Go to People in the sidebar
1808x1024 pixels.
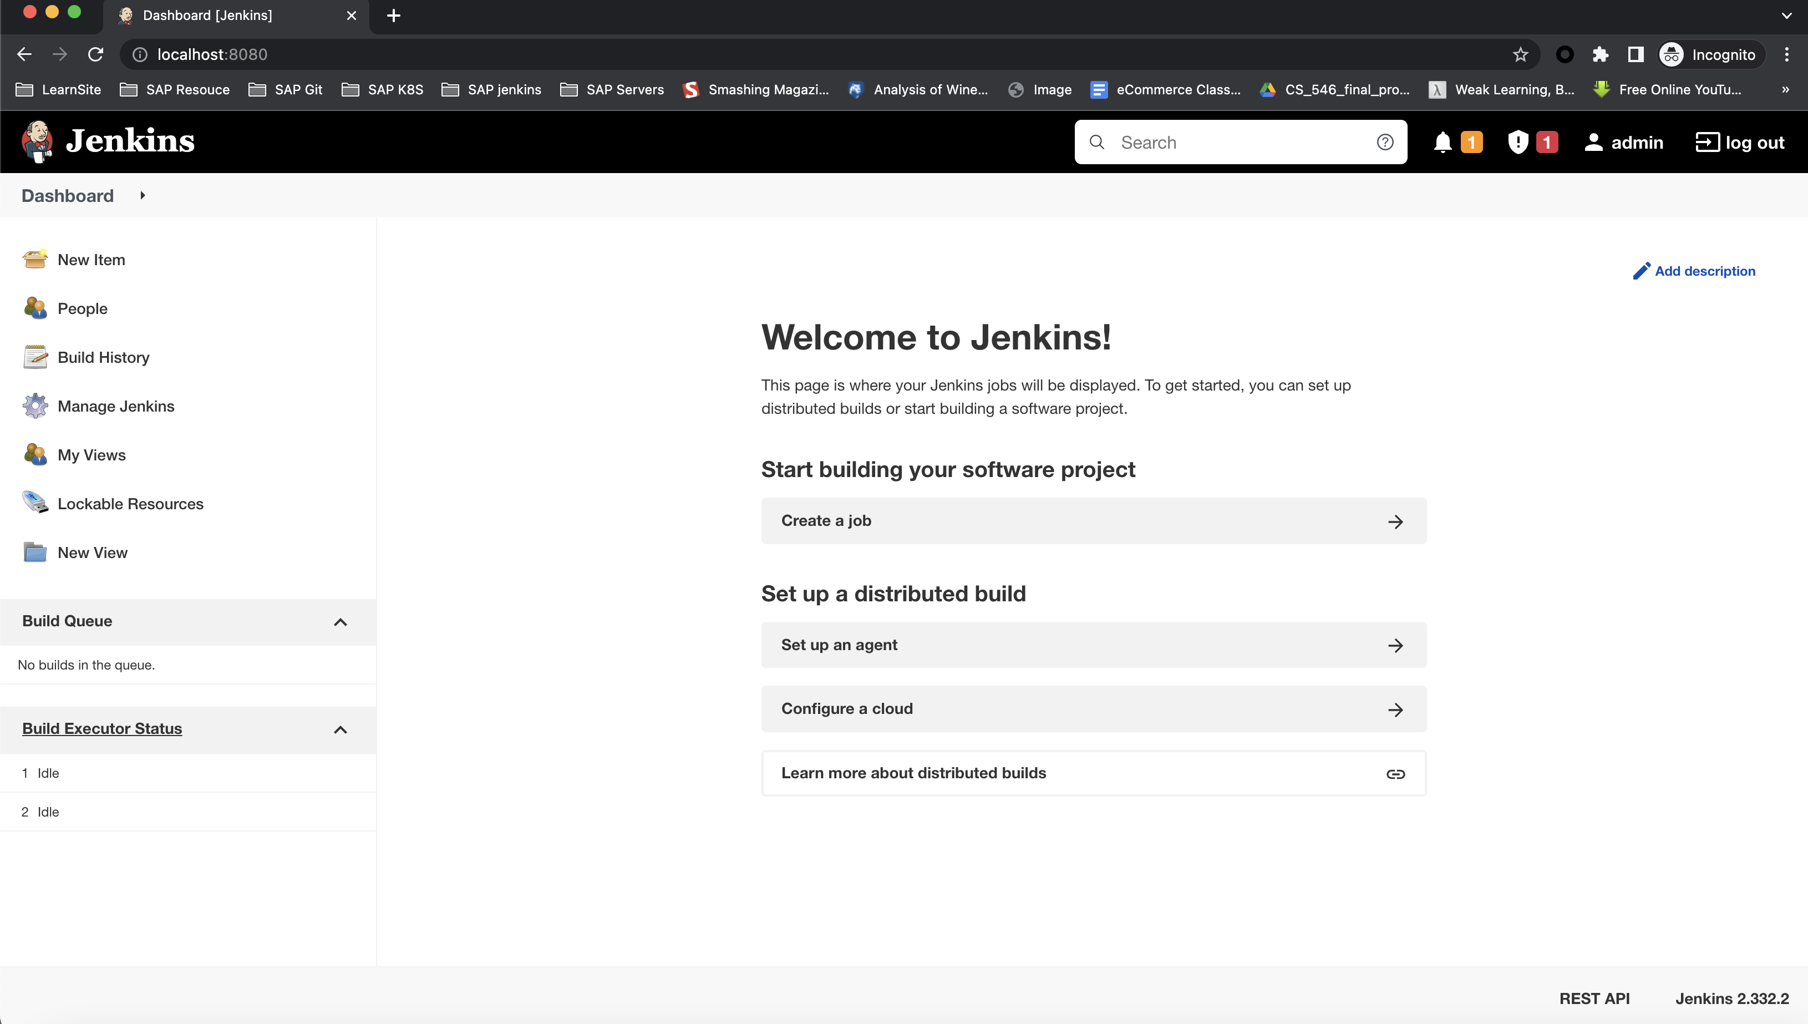[x=82, y=308]
